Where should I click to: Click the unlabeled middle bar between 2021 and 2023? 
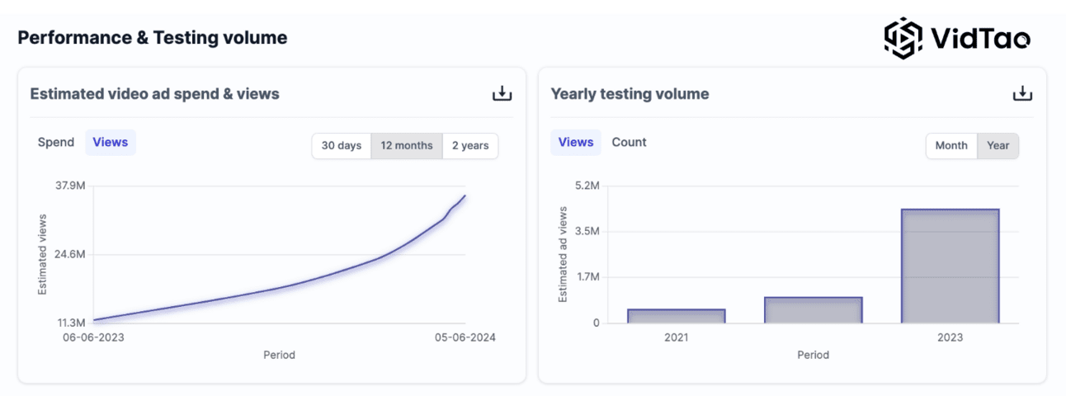[x=813, y=310]
